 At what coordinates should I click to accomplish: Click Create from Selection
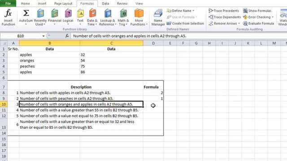tap(185, 23)
